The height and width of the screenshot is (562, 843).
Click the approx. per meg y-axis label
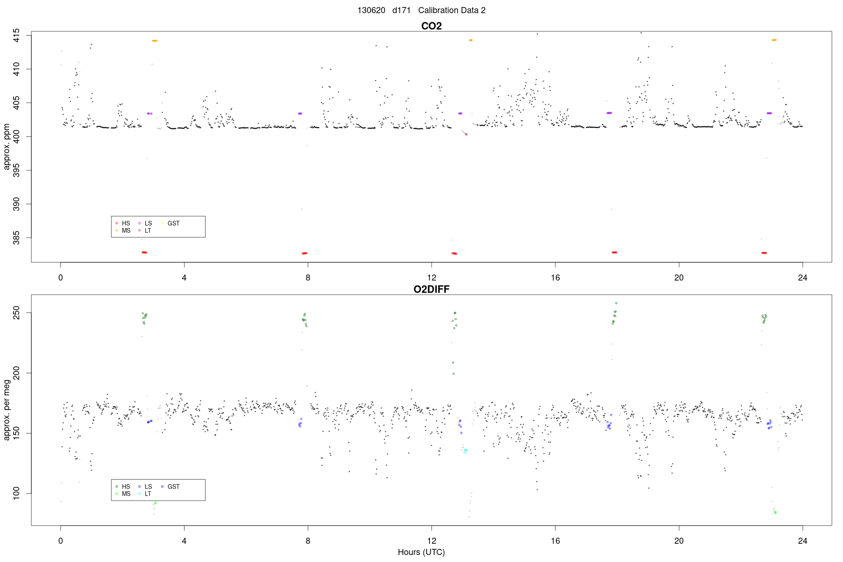click(7, 410)
